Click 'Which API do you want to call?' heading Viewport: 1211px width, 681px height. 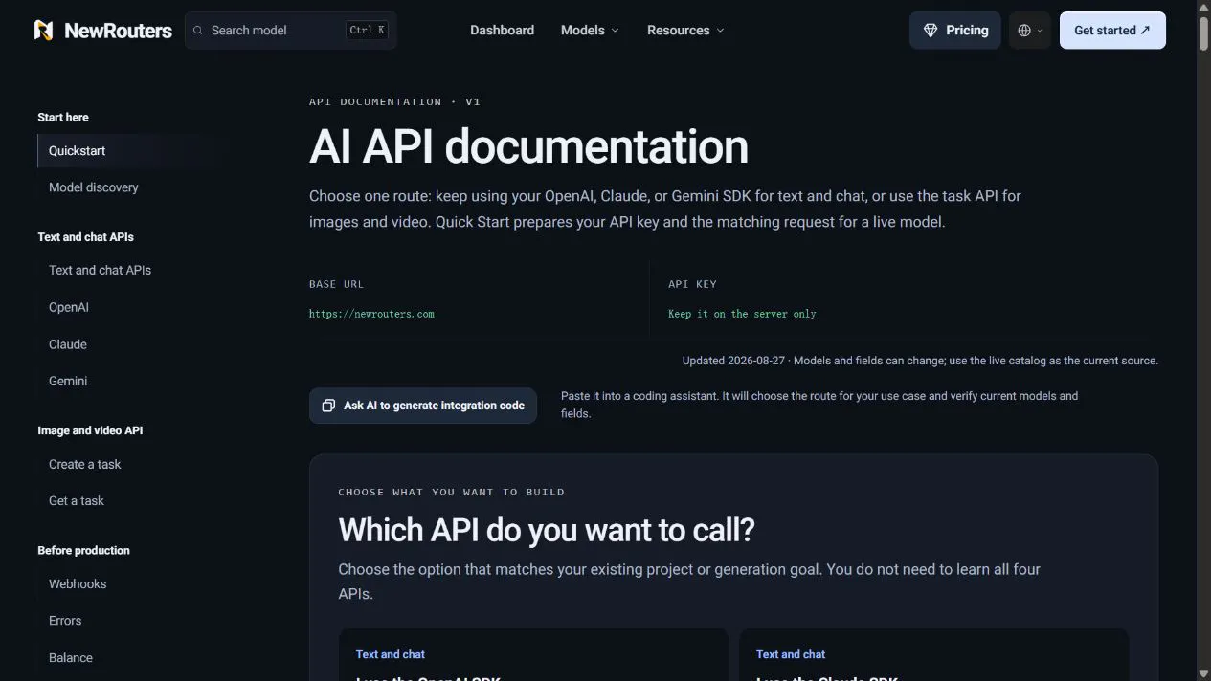click(x=547, y=530)
